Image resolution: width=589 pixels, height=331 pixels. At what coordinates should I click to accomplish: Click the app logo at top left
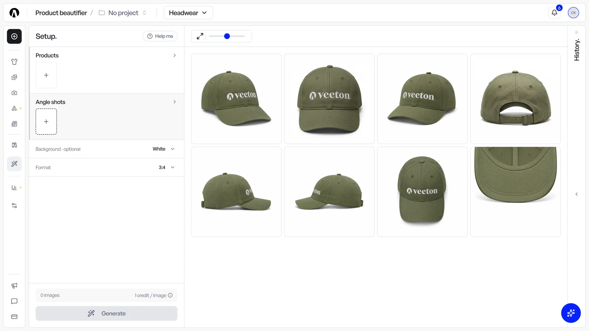click(14, 13)
